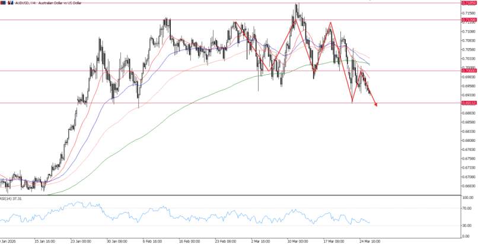Viewport: 478px width, 244px height.
Task: Click the 2 Mar 16:00 time label
Action: 260,241
